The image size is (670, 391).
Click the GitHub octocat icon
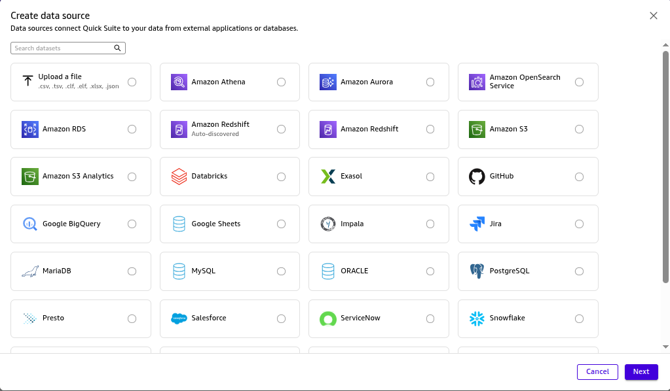click(477, 177)
